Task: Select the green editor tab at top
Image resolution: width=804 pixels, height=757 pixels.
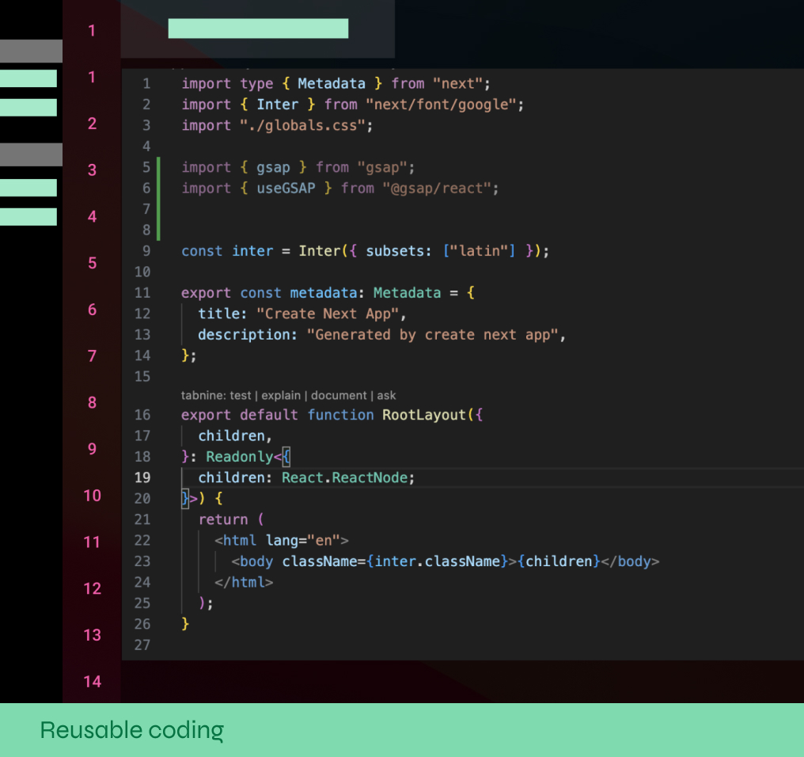Action: (257, 28)
